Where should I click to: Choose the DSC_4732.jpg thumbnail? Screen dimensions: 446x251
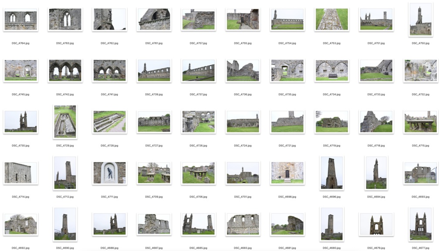421,71
